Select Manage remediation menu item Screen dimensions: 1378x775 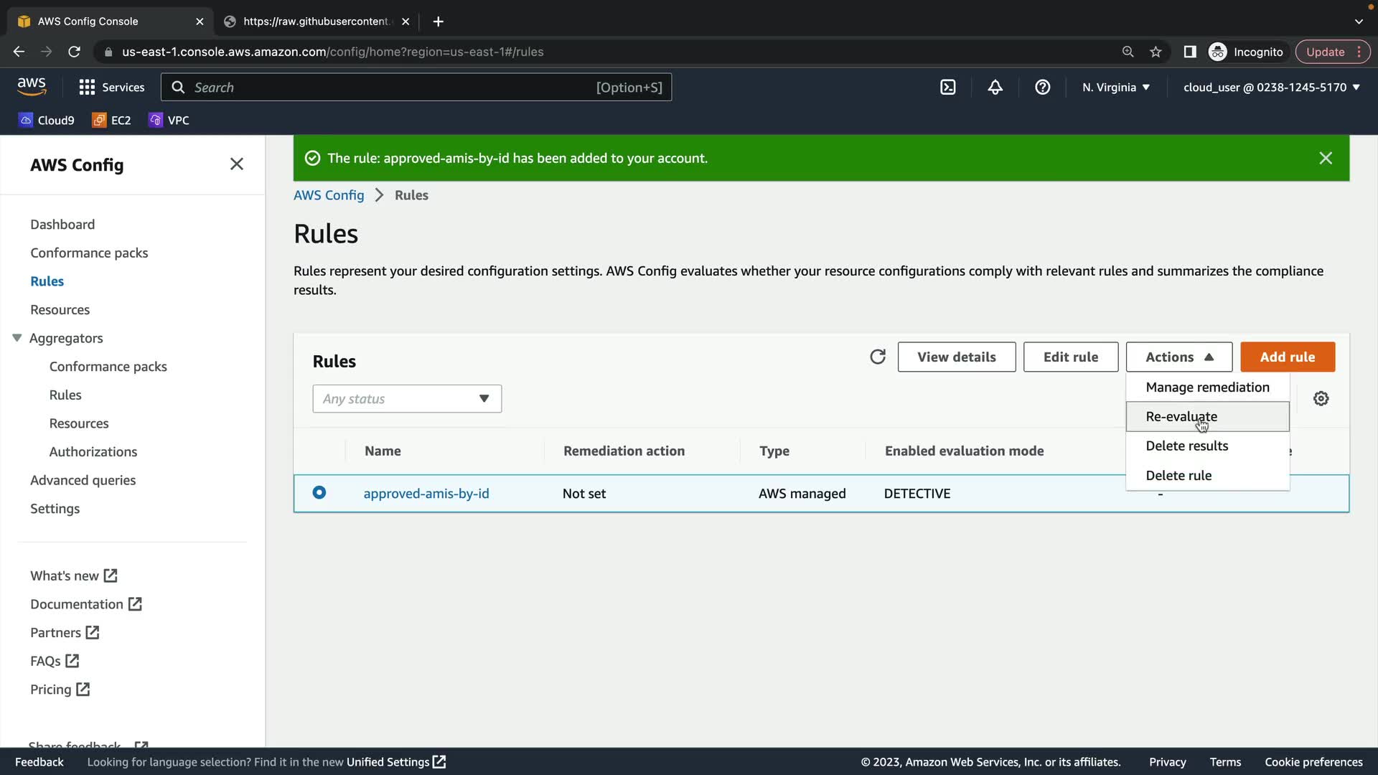coord(1207,387)
